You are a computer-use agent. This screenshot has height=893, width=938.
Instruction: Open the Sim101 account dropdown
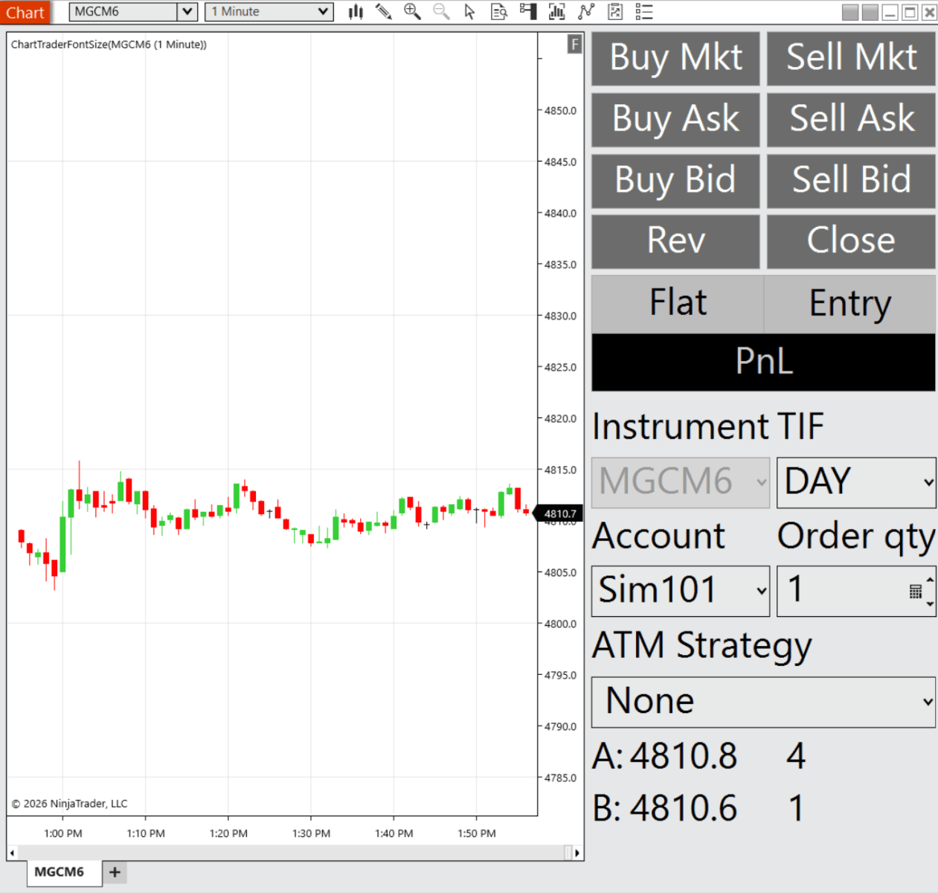pos(681,591)
